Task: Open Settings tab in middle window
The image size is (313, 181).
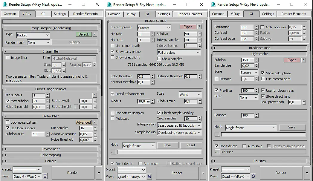Action: (164, 14)
